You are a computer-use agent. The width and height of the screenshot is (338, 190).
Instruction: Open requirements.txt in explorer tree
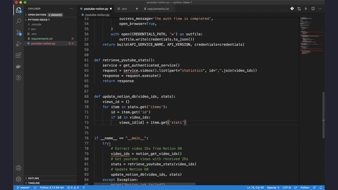[x=42, y=39]
